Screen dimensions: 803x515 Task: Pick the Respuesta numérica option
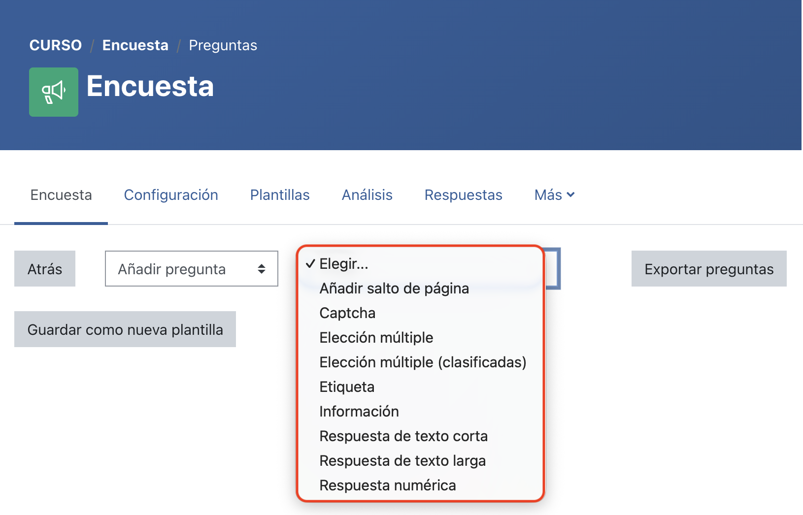point(420,485)
